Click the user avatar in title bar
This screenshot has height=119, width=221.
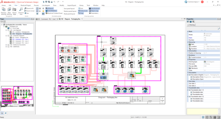pos(202,2)
